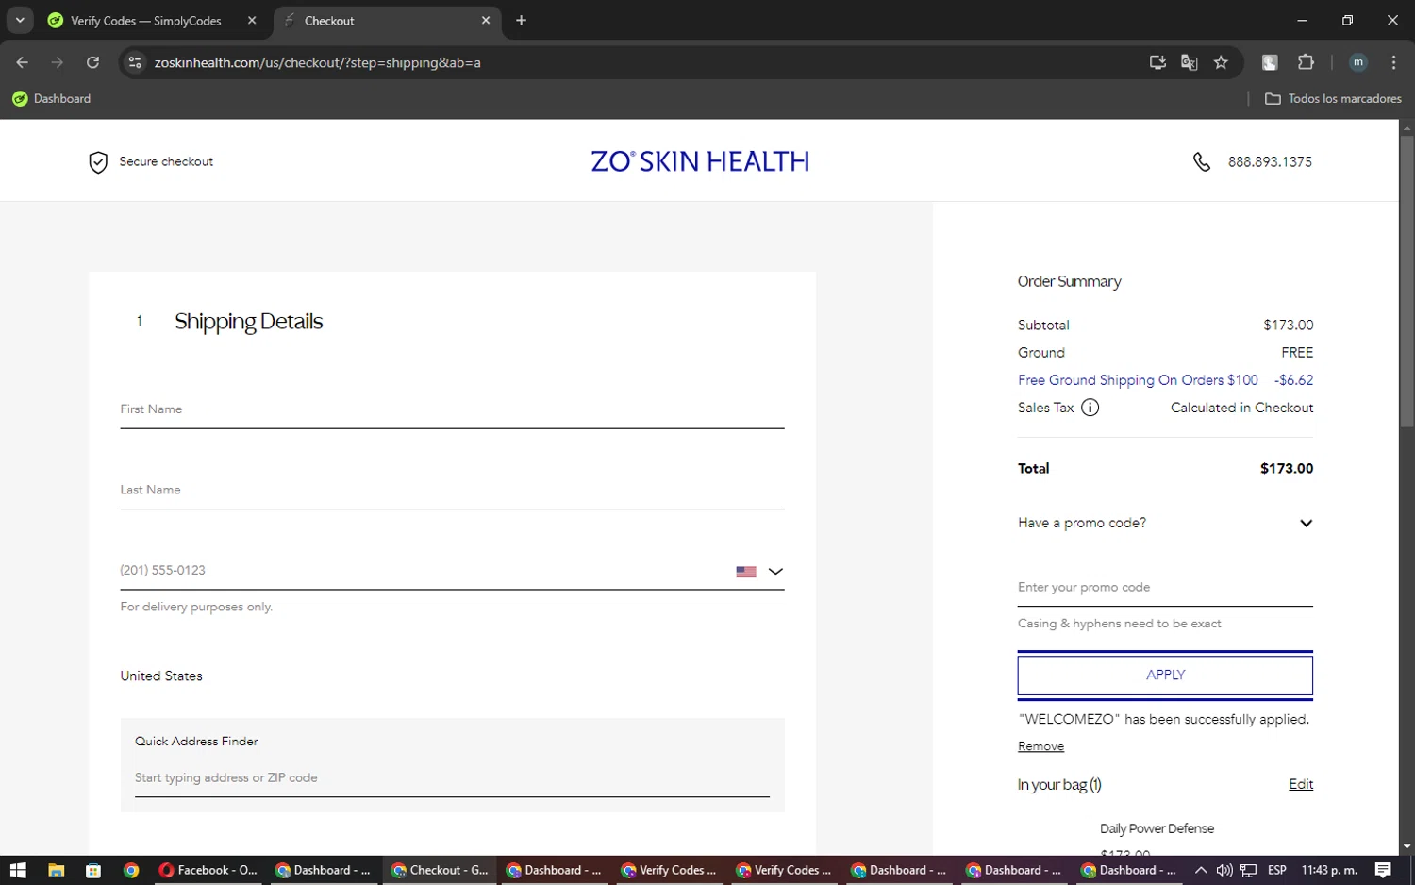Switch to Facebook Opera window in taskbar
Image resolution: width=1415 pixels, height=885 pixels.
(208, 870)
